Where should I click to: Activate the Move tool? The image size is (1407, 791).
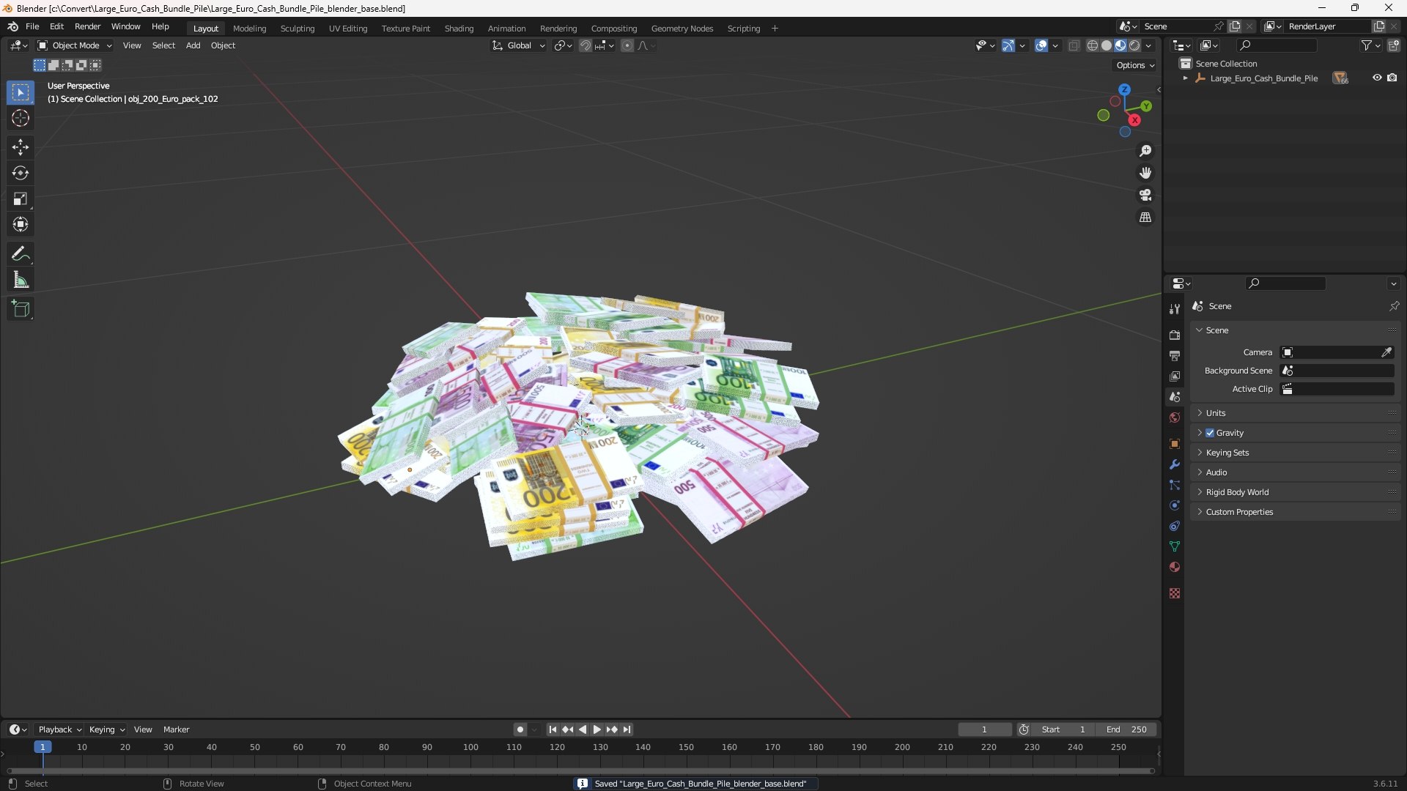pos(21,147)
